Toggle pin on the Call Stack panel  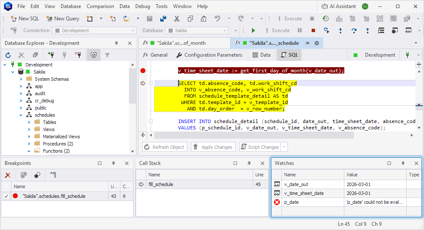click(x=249, y=163)
